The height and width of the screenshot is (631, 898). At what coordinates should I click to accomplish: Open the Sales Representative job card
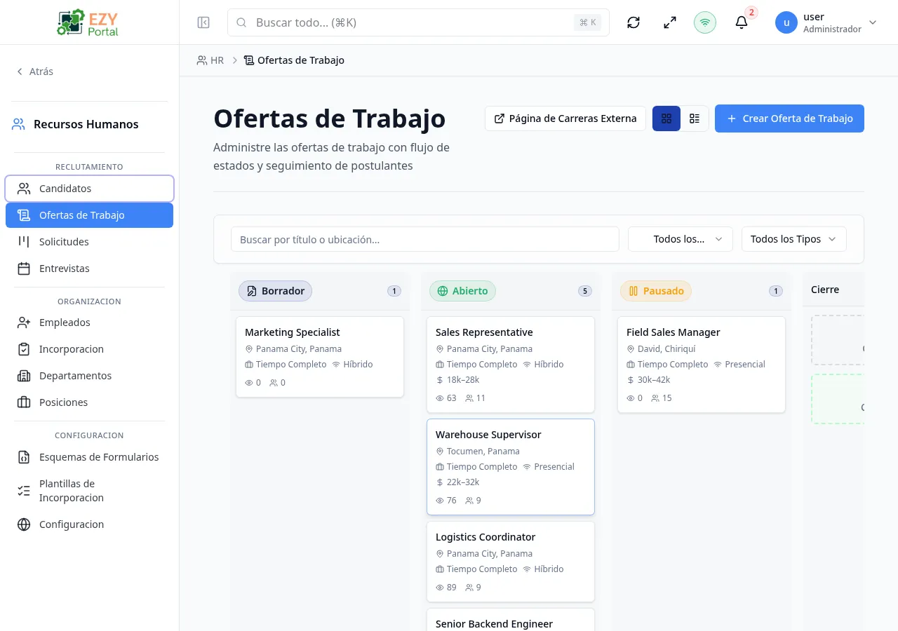tap(511, 365)
